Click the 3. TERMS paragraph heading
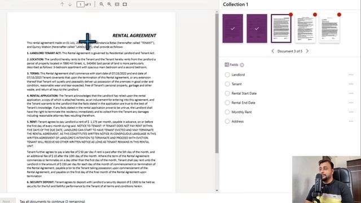This screenshot has width=361, height=203. tap(33, 73)
